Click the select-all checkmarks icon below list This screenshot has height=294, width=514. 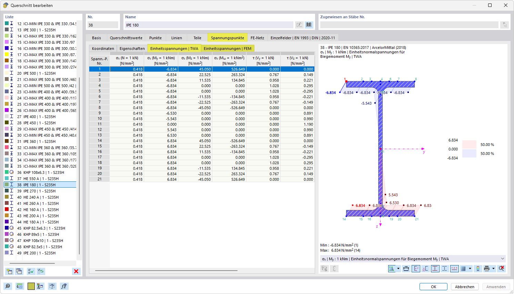click(x=31, y=271)
